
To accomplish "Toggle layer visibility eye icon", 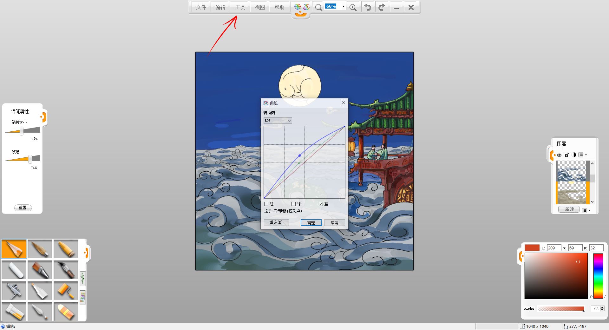I will click(559, 155).
